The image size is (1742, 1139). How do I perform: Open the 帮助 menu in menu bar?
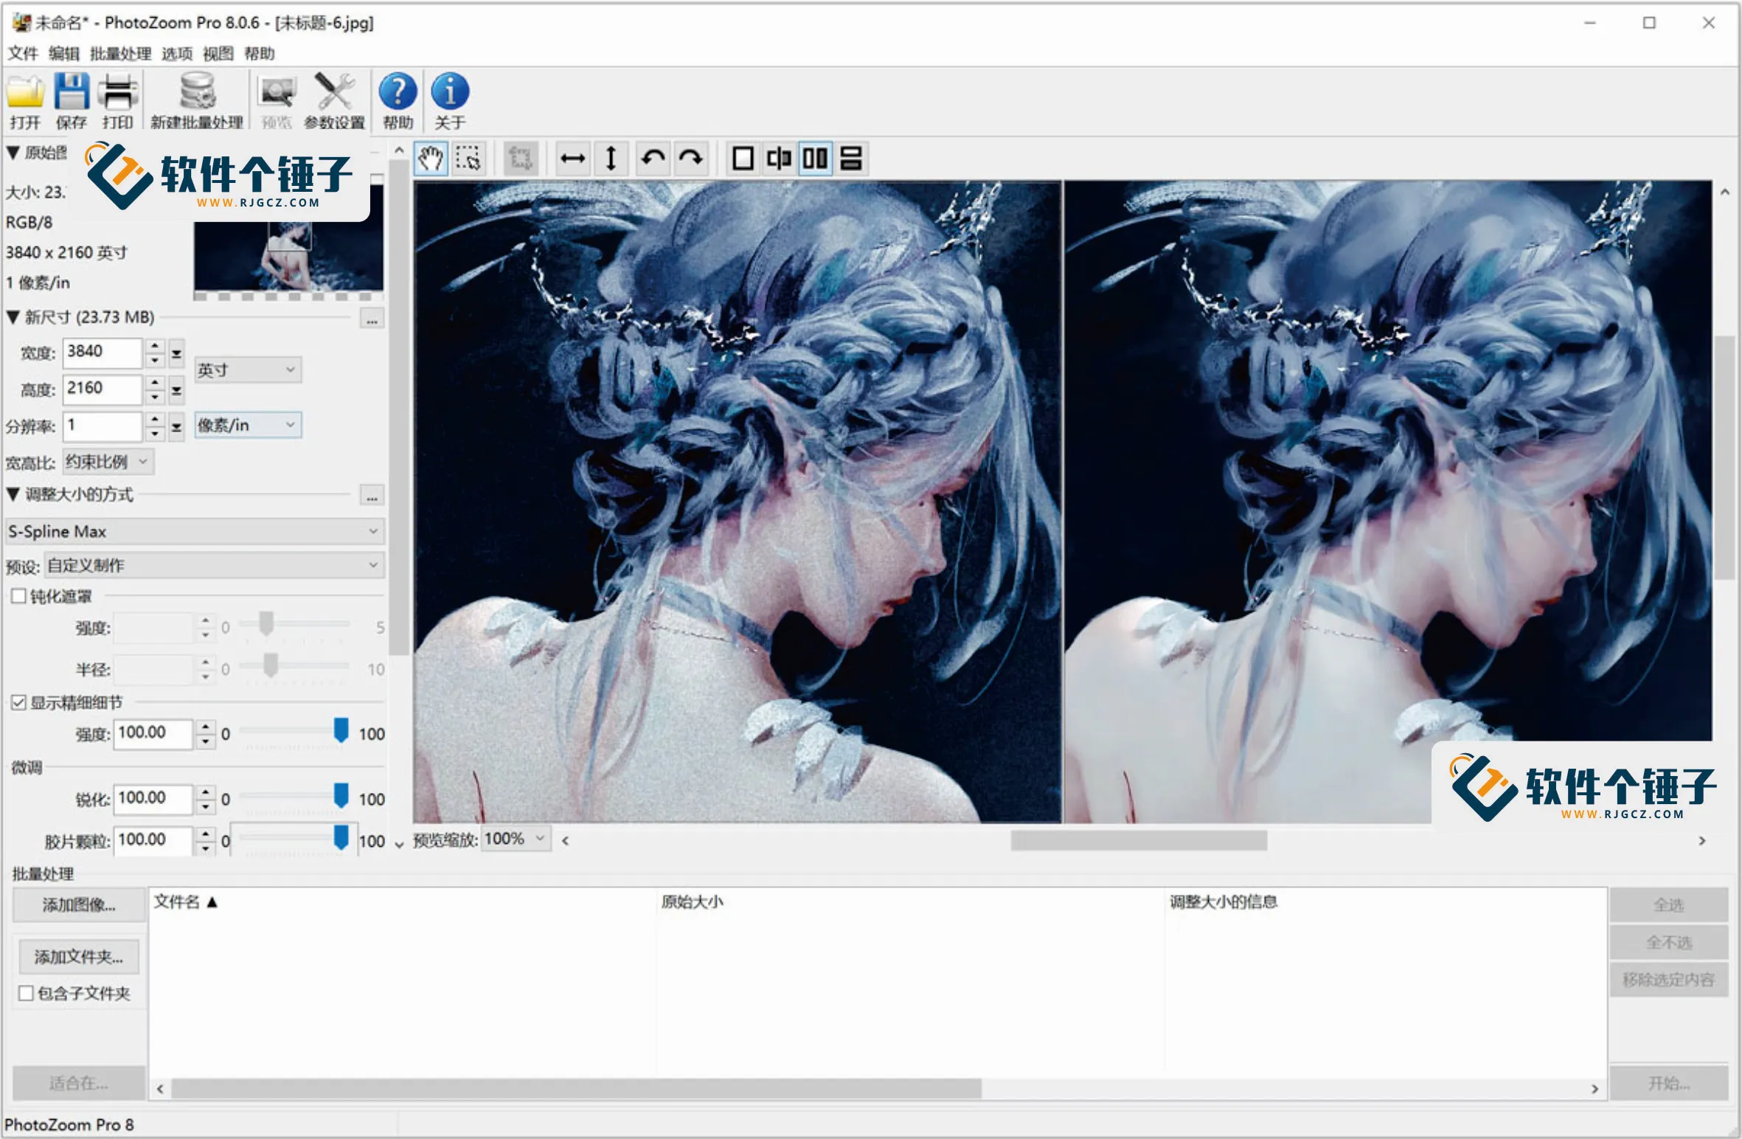click(x=260, y=54)
